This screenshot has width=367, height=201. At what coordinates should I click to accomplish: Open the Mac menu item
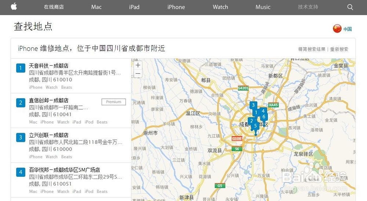pyautogui.click(x=96, y=7)
